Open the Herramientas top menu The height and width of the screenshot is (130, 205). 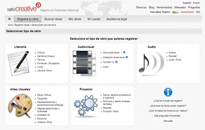tap(164, 7)
